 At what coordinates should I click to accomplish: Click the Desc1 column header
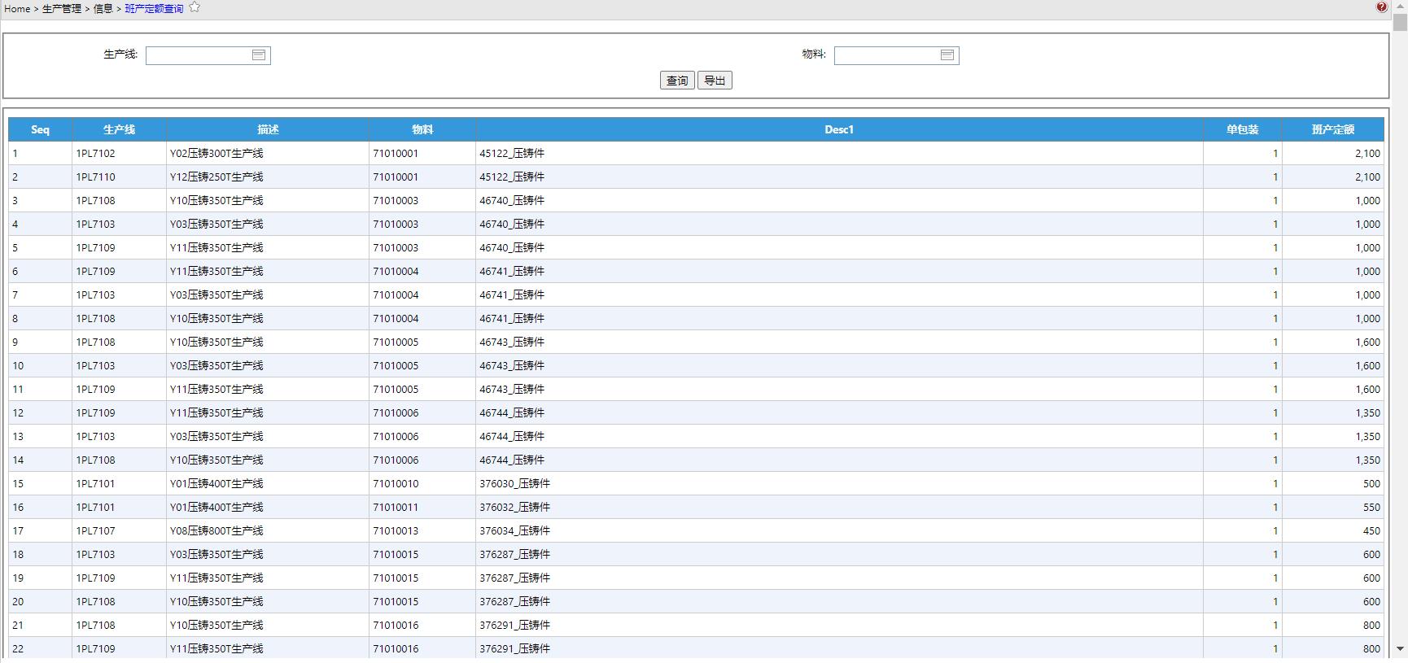pos(839,129)
